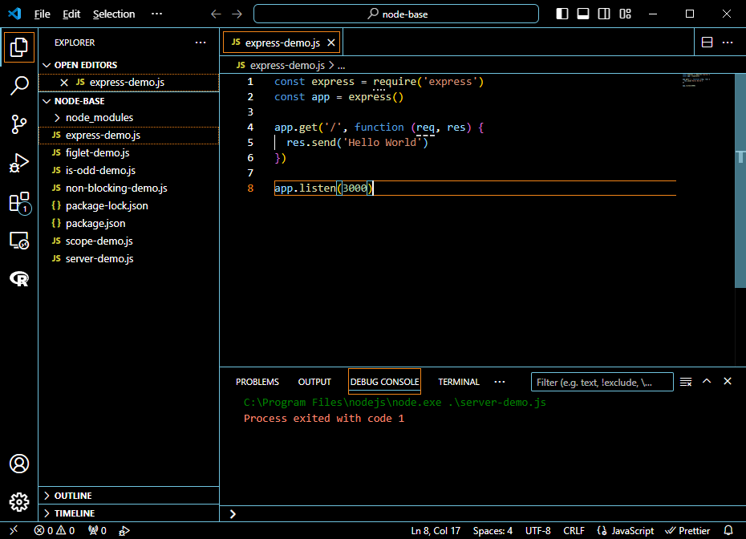Screen dimensions: 746x539
Task: Show additional panel views ellipsis
Action: (x=500, y=382)
